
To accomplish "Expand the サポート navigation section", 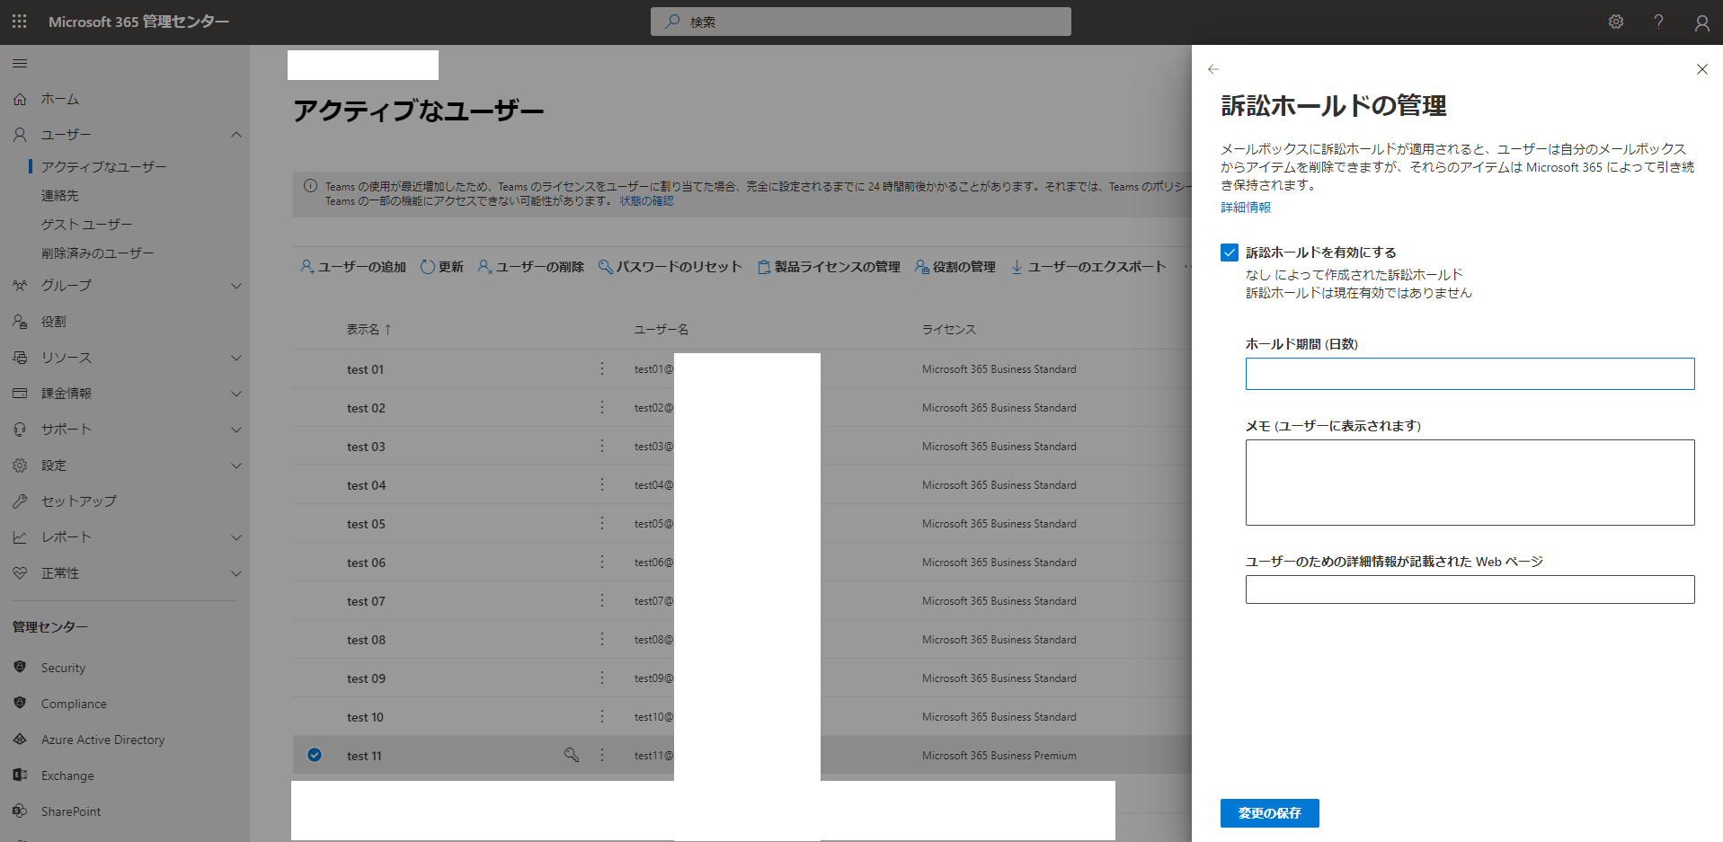I will pos(236,430).
